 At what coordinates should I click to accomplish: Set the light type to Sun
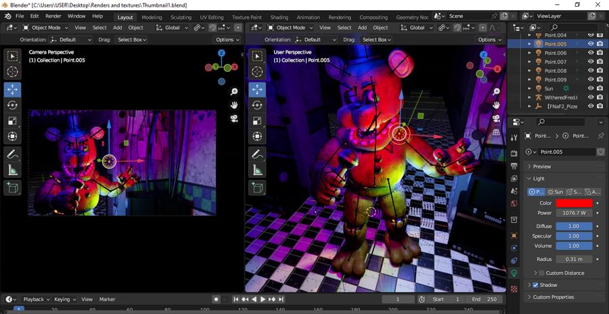555,192
